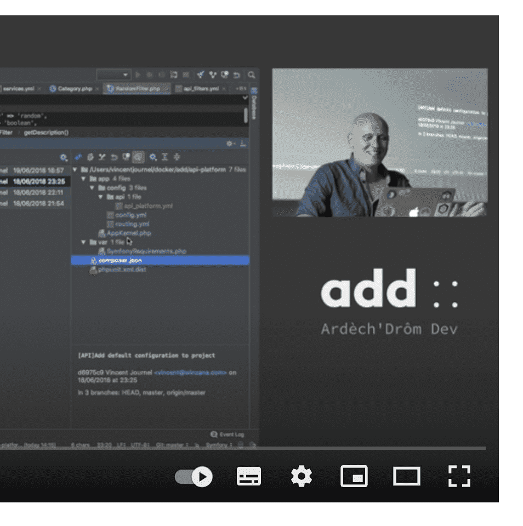
Task: Open the editor settings gear icon
Action: point(230,143)
